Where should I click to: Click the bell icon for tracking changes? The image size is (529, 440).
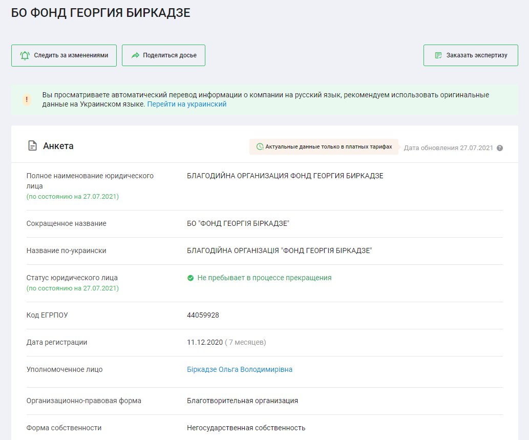point(25,55)
